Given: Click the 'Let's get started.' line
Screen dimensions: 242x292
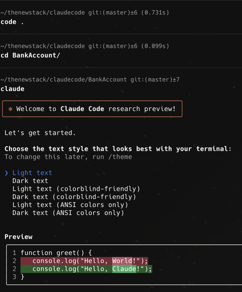Looking at the screenshot, I should 40,133.
